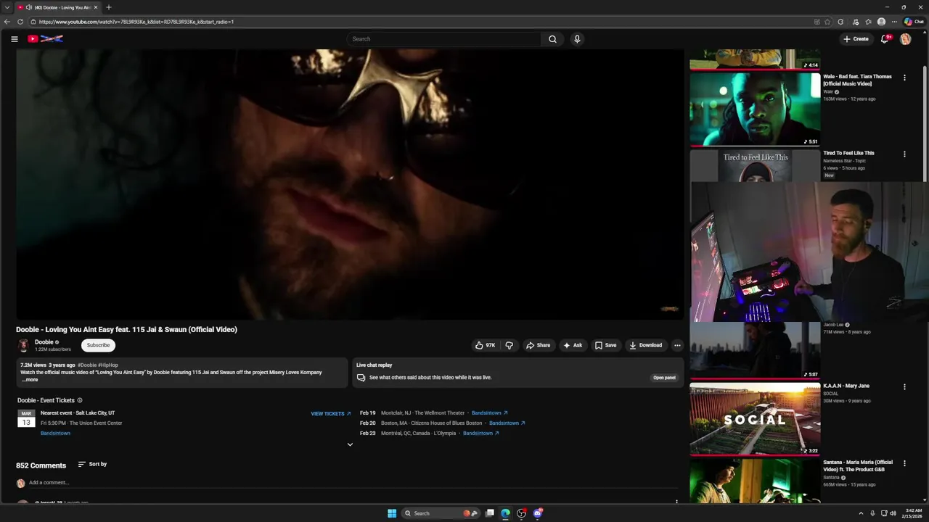Click the #Doobie hashtag
Image resolution: width=929 pixels, height=522 pixels.
pos(86,365)
